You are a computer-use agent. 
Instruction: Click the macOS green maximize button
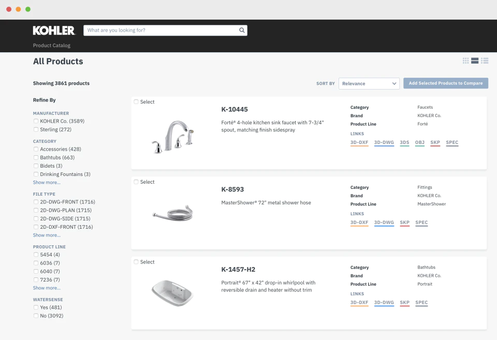coord(28,9)
